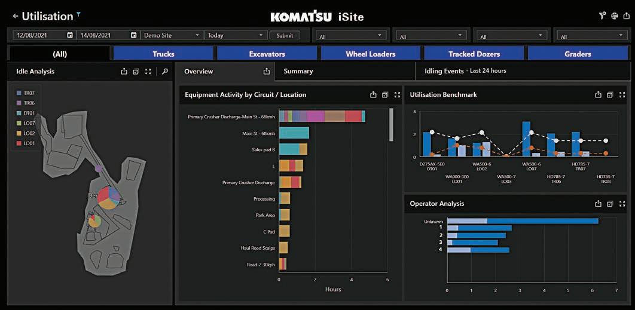Click the 'C Pad' chart label

tap(269, 232)
